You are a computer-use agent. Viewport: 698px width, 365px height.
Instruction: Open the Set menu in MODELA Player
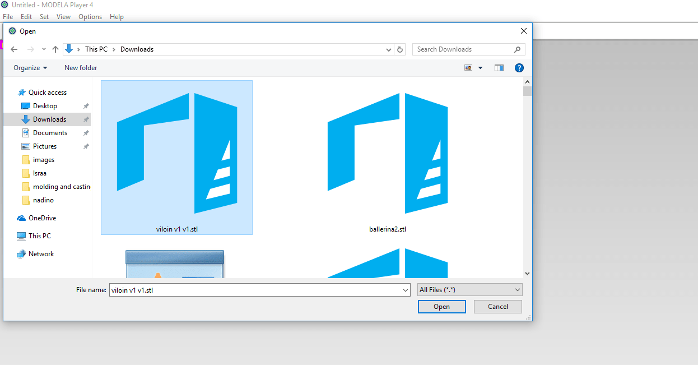tap(44, 17)
